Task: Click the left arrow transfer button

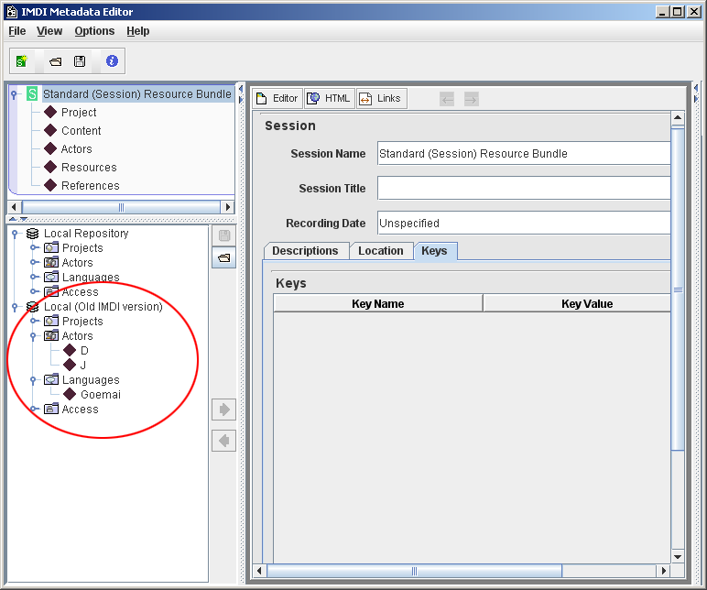Action: [x=224, y=441]
